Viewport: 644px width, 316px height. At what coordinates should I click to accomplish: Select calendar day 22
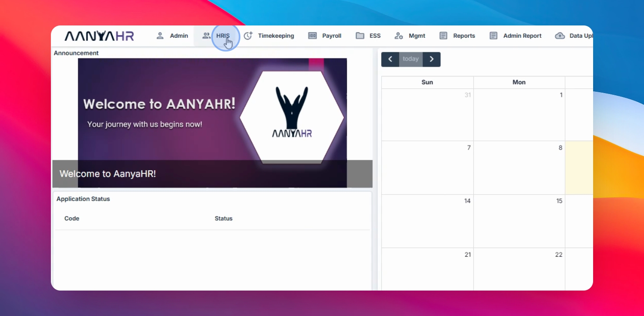point(519,269)
